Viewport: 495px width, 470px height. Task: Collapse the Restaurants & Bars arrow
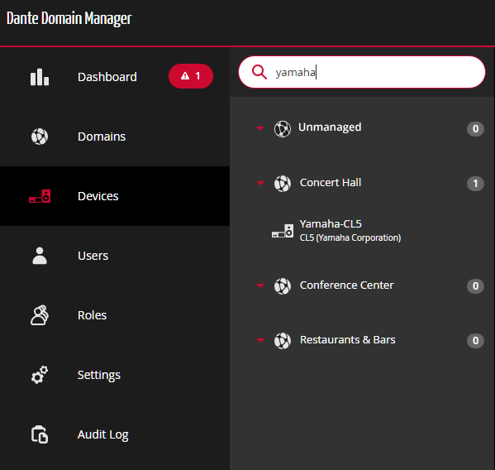coord(260,340)
